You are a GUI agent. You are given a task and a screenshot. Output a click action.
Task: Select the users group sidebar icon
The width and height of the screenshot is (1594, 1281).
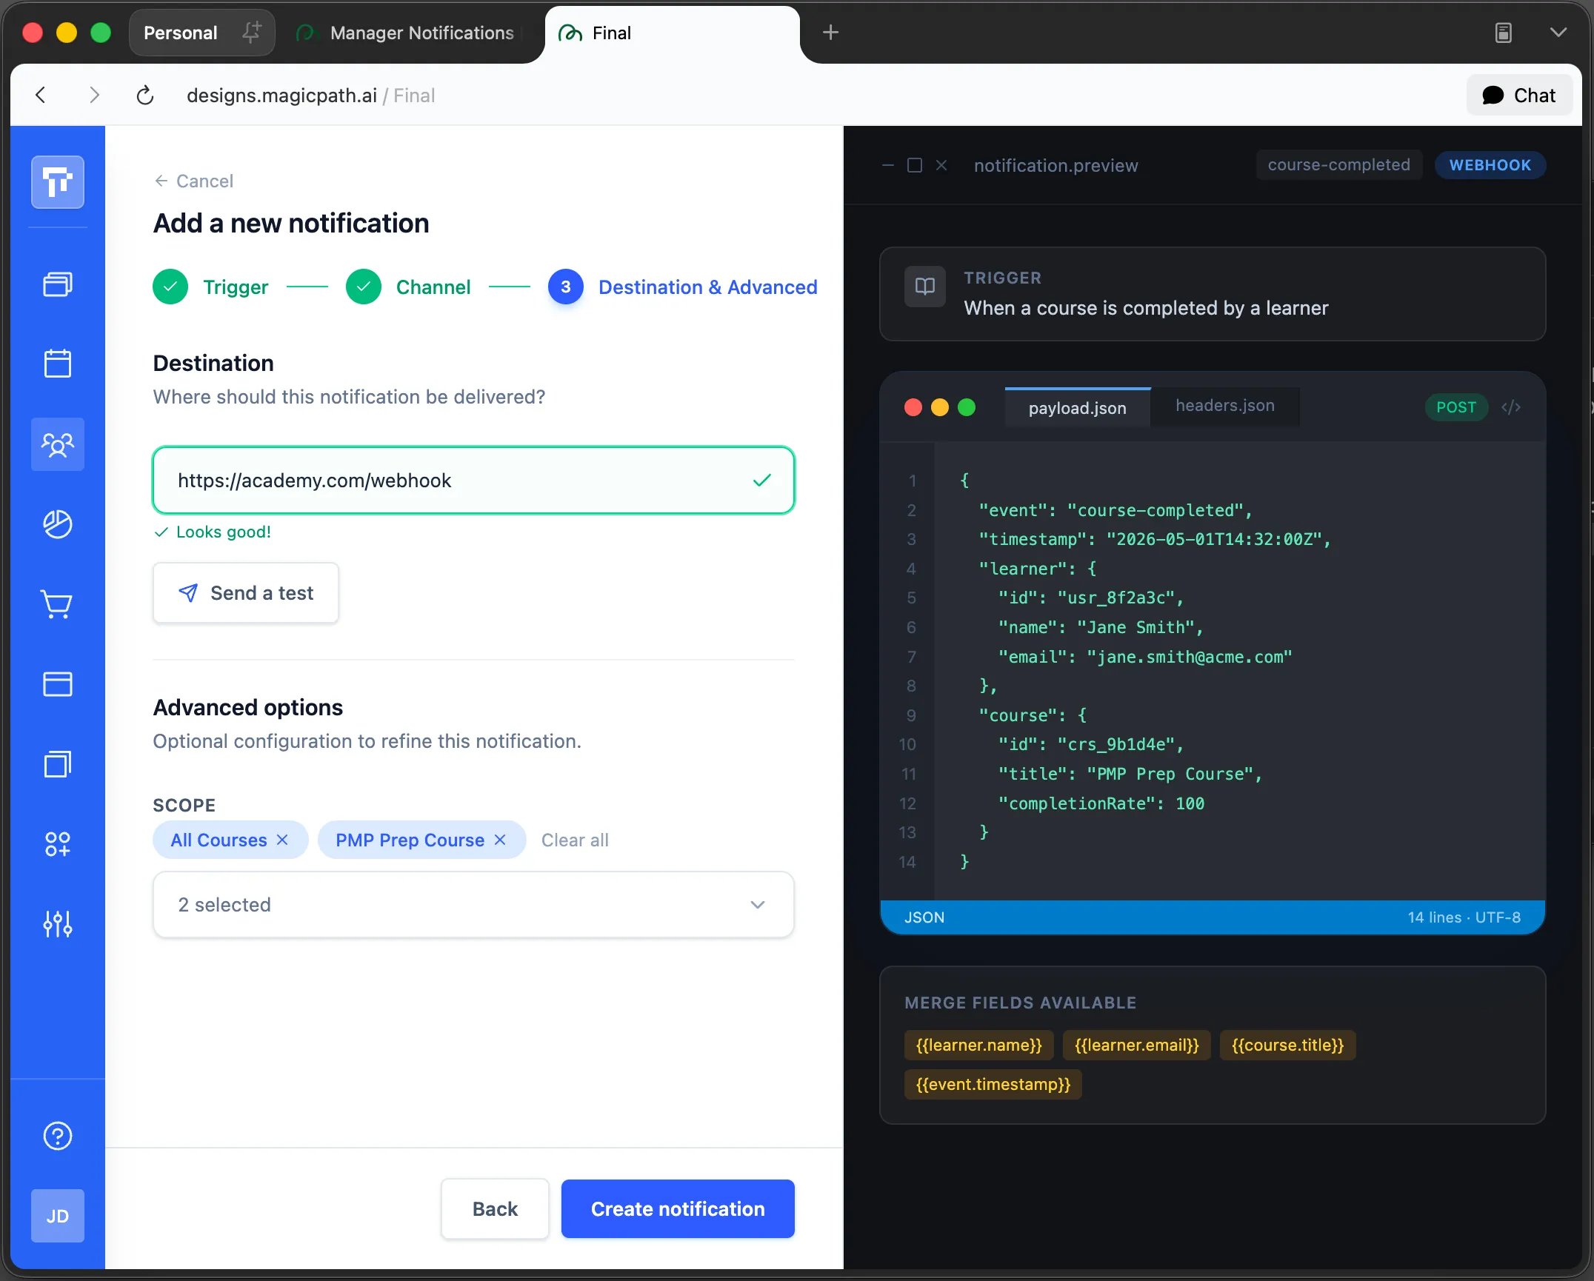point(58,444)
